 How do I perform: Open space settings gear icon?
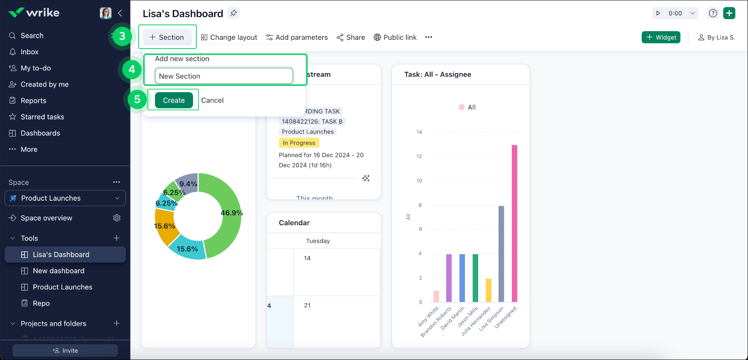click(117, 218)
